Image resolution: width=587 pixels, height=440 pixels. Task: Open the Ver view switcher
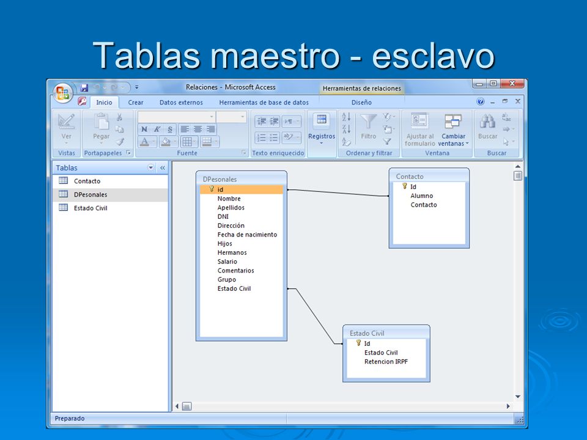(66, 129)
